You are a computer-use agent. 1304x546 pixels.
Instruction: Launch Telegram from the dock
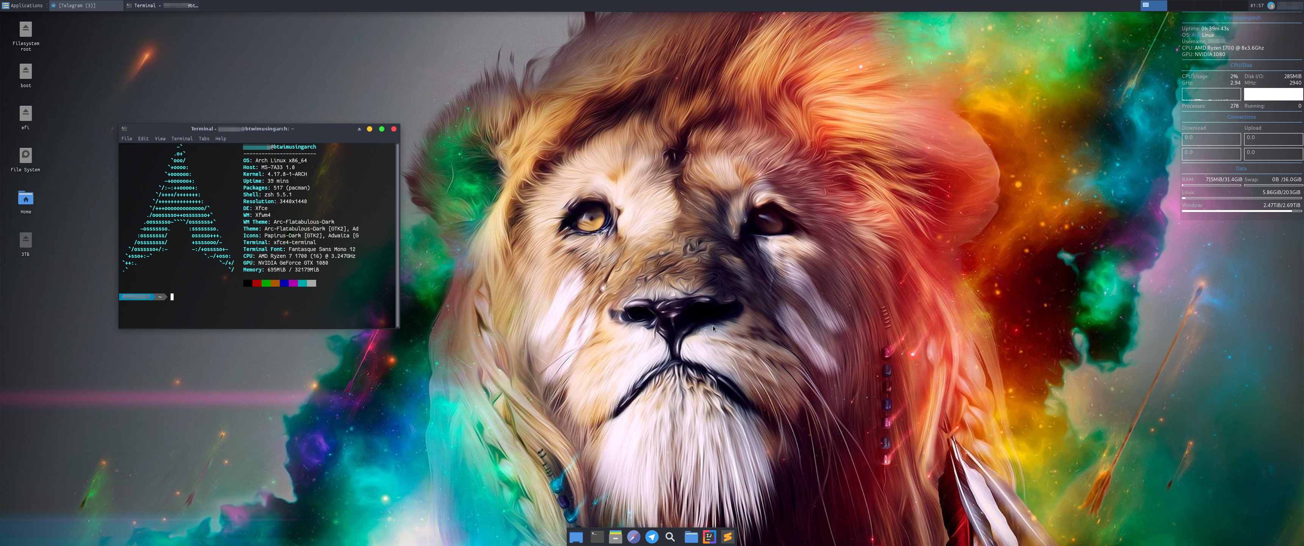(652, 537)
